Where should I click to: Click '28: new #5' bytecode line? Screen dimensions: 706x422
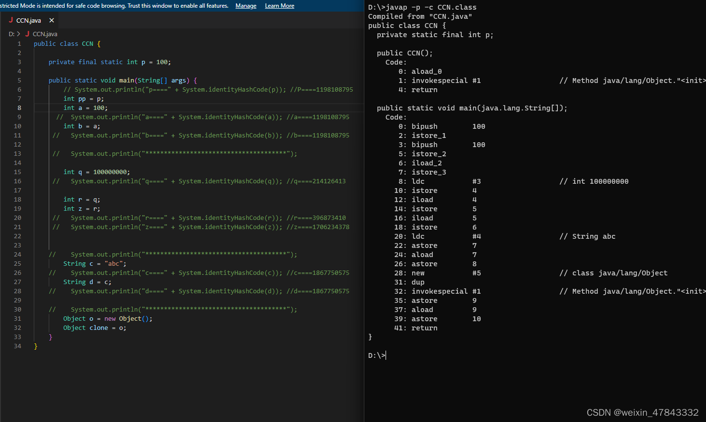[x=437, y=273]
